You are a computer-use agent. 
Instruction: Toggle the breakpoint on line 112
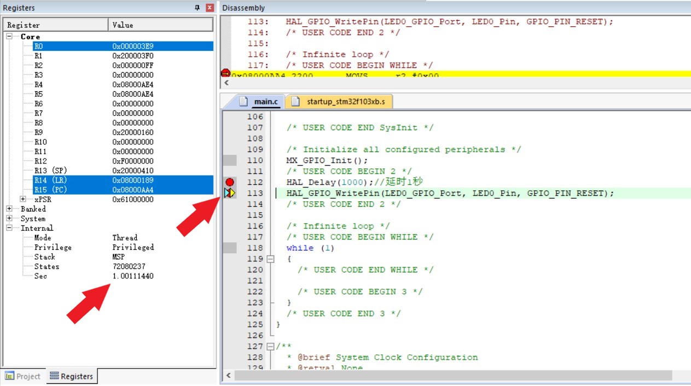230,182
